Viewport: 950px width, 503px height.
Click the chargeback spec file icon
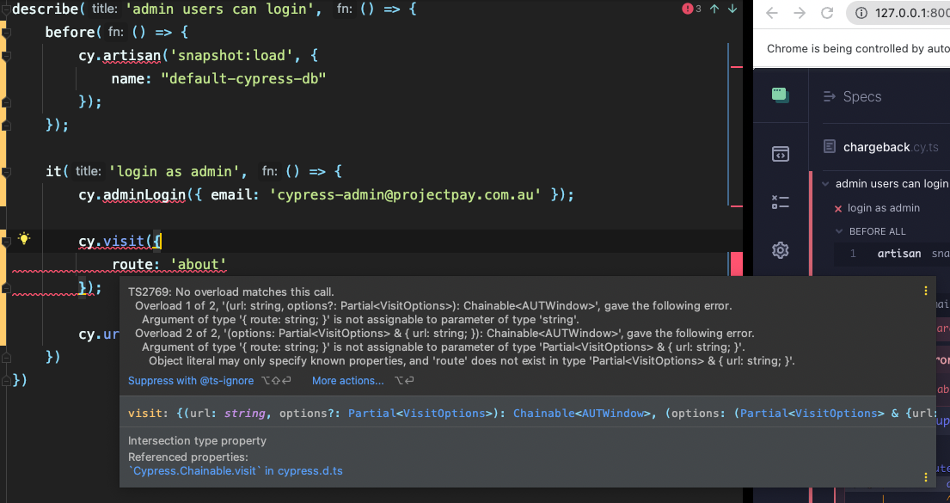click(830, 147)
